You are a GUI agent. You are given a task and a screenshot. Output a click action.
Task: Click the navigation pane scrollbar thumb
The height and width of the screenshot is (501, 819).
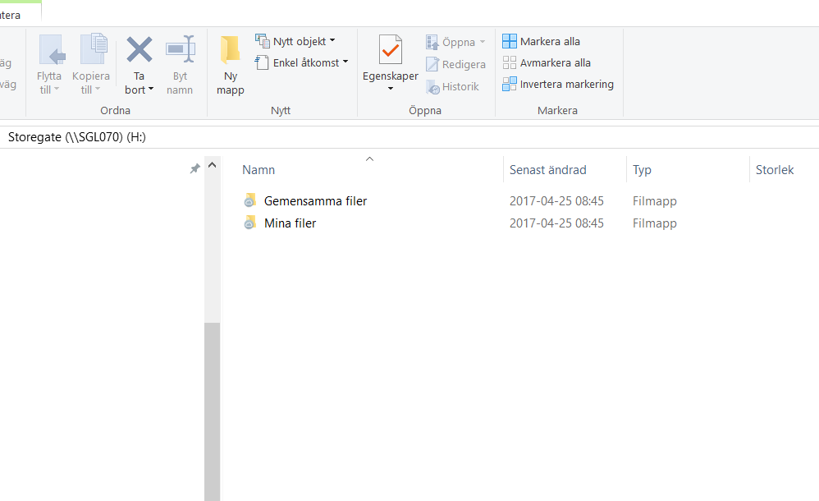(213, 411)
